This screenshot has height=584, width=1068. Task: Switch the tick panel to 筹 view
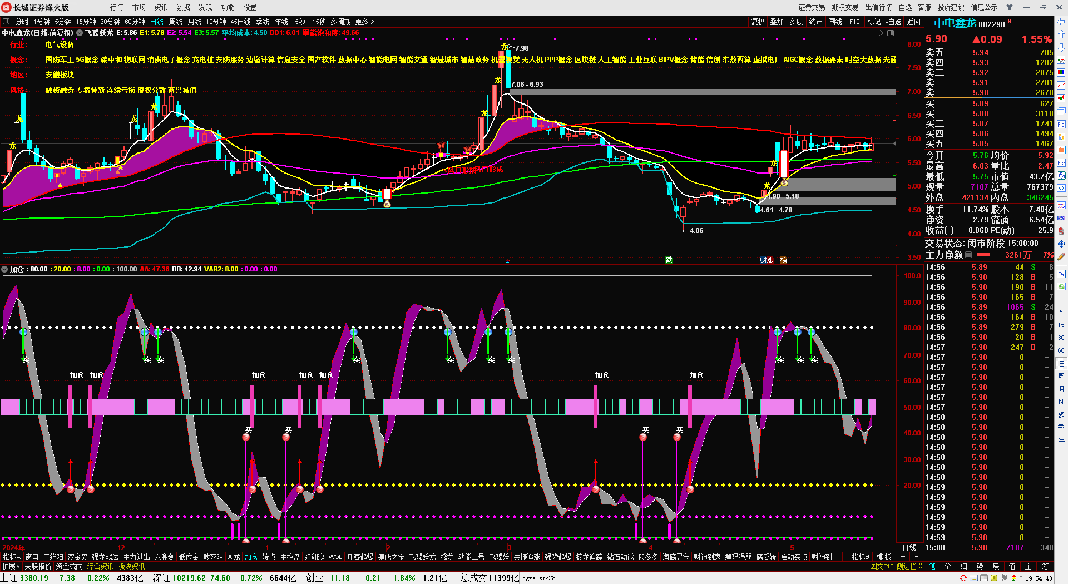tap(1045, 566)
